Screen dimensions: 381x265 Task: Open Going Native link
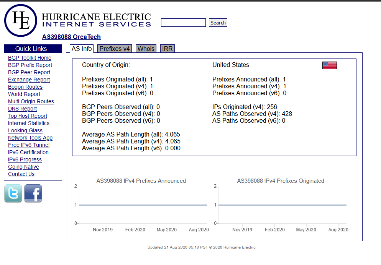tap(23, 167)
